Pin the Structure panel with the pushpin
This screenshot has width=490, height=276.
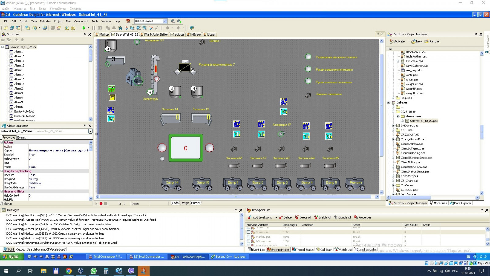[85, 34]
